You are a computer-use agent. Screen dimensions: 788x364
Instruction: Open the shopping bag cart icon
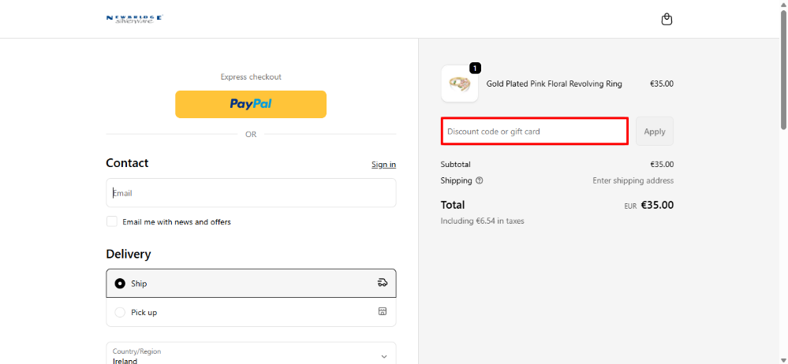point(667,19)
